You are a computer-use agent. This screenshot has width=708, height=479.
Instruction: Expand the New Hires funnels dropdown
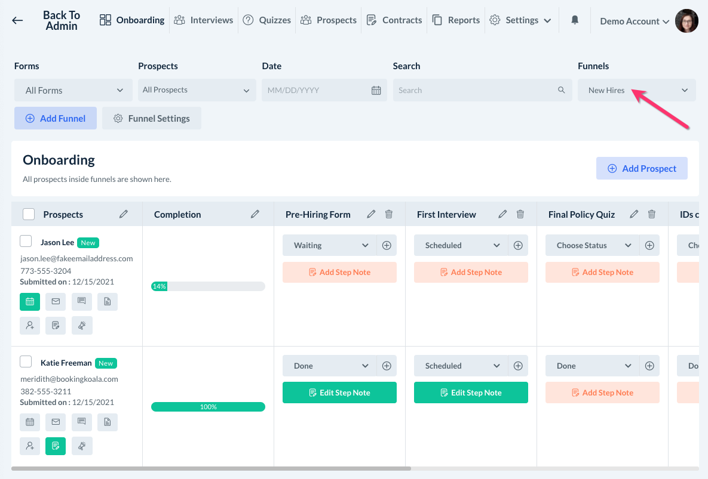pyautogui.click(x=636, y=91)
